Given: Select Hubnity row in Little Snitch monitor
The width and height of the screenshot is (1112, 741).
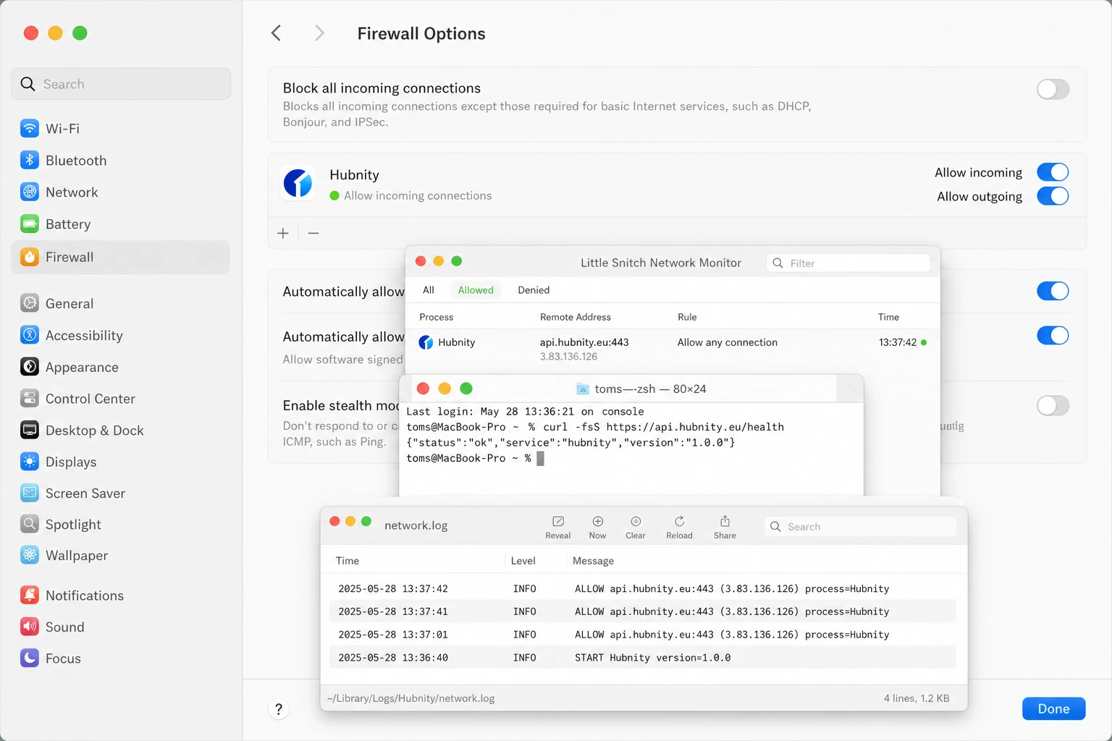Looking at the screenshot, I should tap(673, 349).
